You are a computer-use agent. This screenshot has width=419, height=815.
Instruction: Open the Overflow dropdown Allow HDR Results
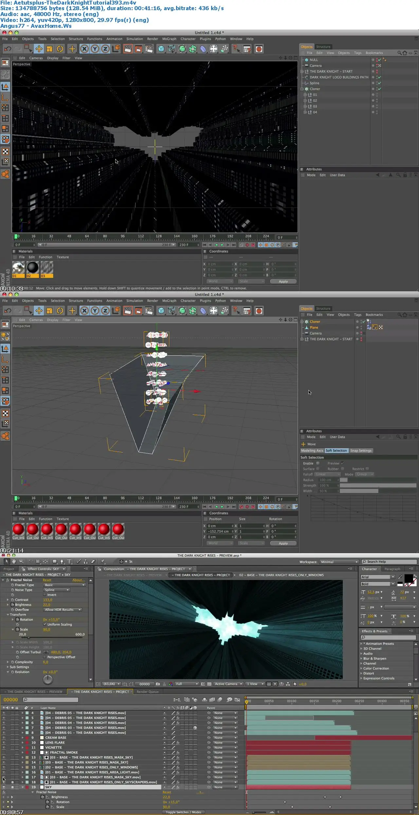pyautogui.click(x=63, y=609)
